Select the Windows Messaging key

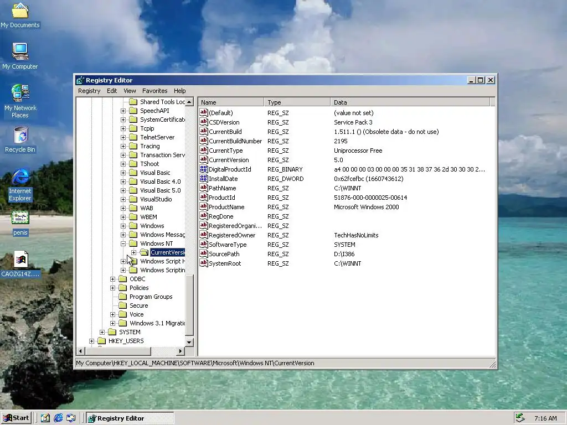[x=162, y=235]
